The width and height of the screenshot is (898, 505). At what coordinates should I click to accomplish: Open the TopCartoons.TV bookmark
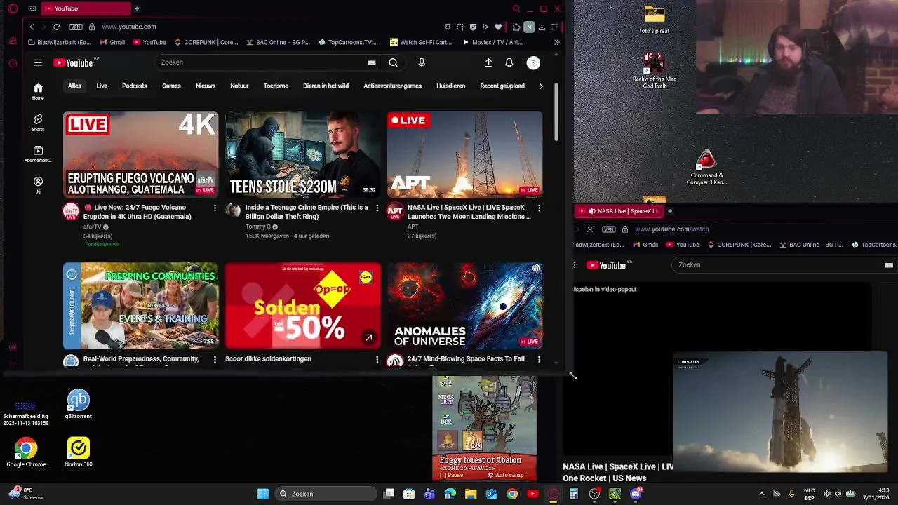click(348, 42)
